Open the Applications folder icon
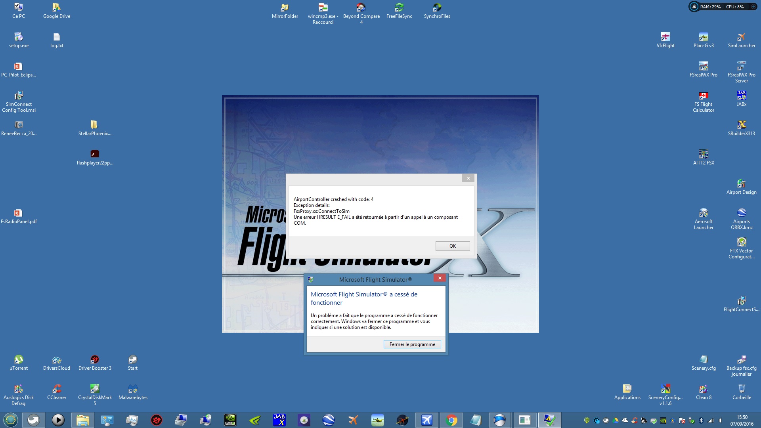 tap(627, 392)
